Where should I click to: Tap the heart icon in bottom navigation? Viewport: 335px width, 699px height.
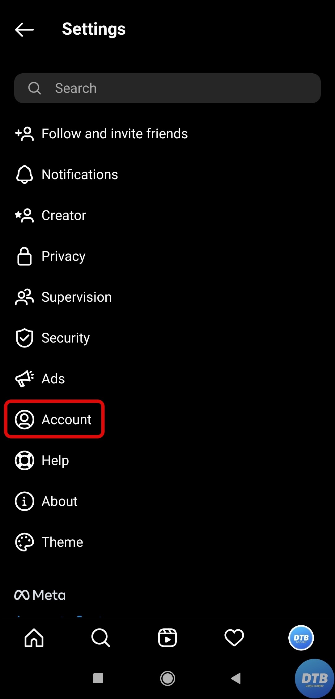point(234,637)
